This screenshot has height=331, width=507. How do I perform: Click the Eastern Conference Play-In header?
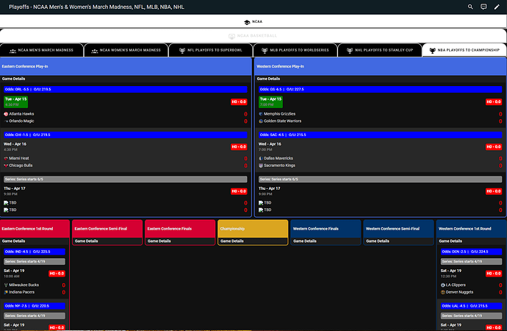click(x=126, y=65)
